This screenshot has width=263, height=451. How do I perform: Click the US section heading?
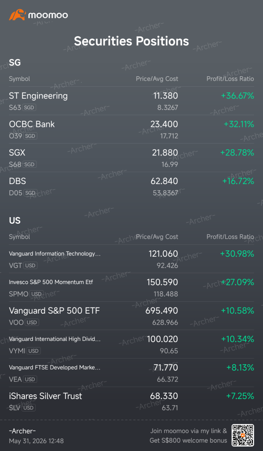15,221
